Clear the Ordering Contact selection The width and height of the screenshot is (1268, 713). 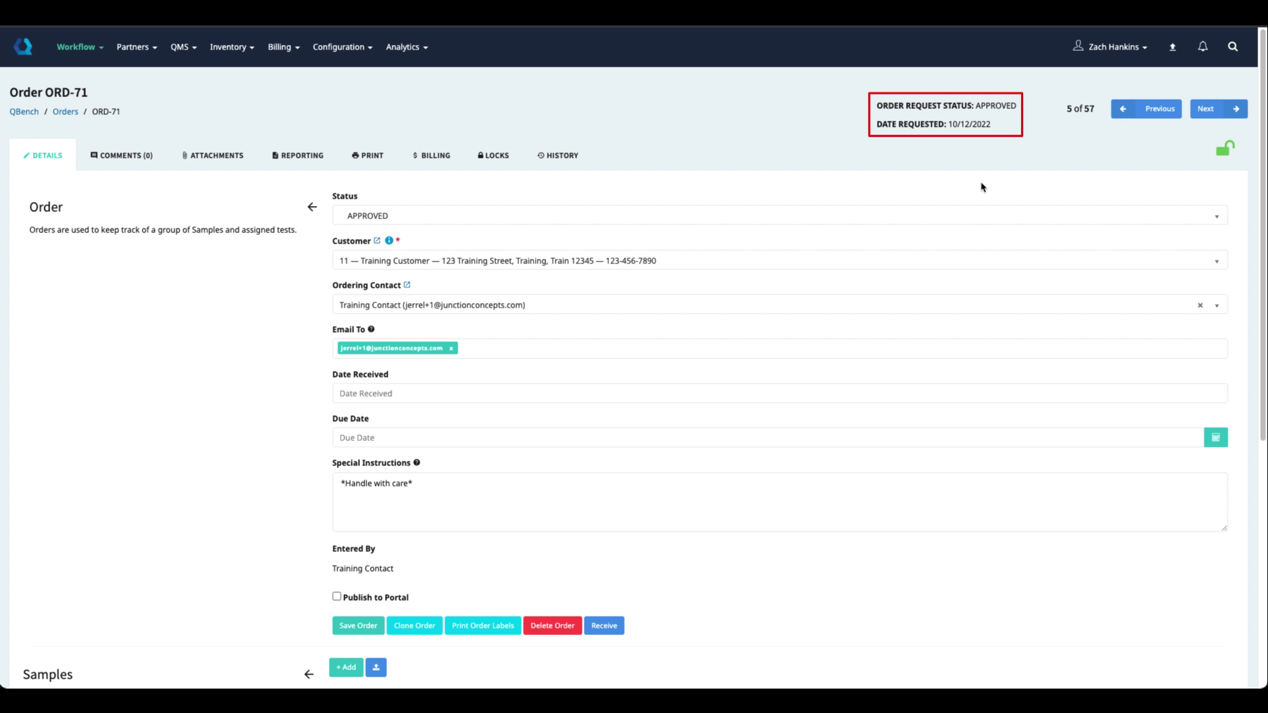pyautogui.click(x=1200, y=305)
